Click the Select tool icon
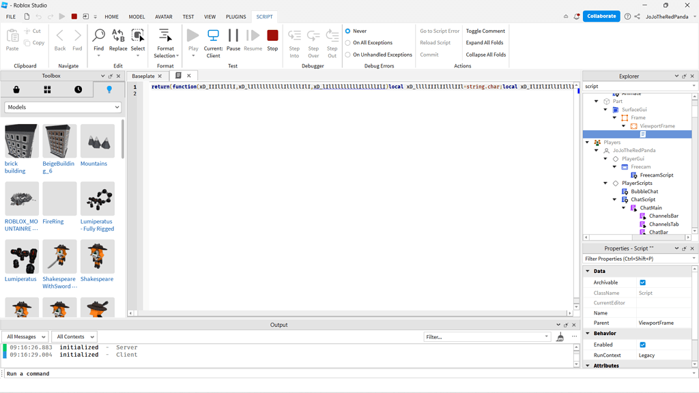 coord(138,35)
